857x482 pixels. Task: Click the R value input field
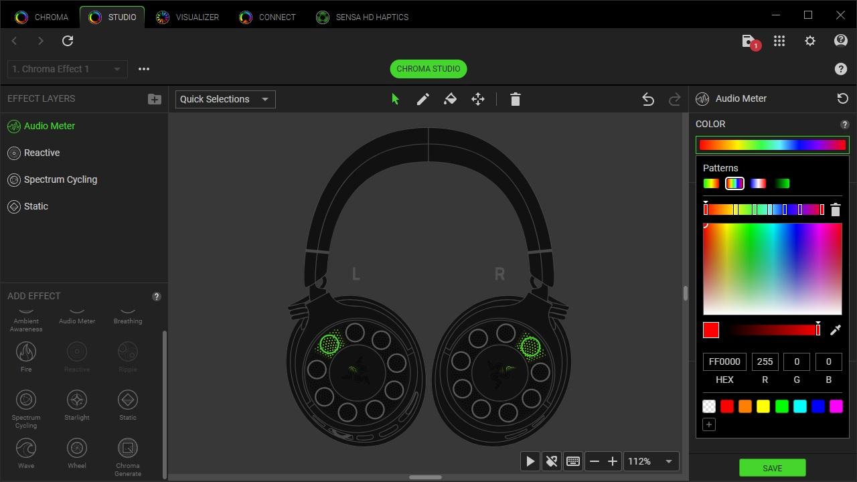coord(765,361)
